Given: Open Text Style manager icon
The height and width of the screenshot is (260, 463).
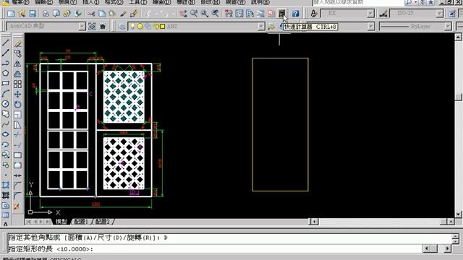Looking at the screenshot, I should click(x=314, y=13).
